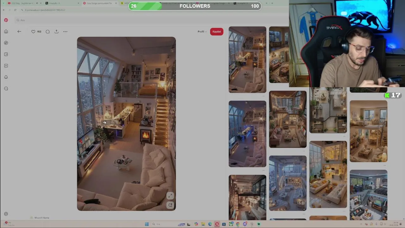Switch to Opera browser in the taskbar

click(x=217, y=224)
